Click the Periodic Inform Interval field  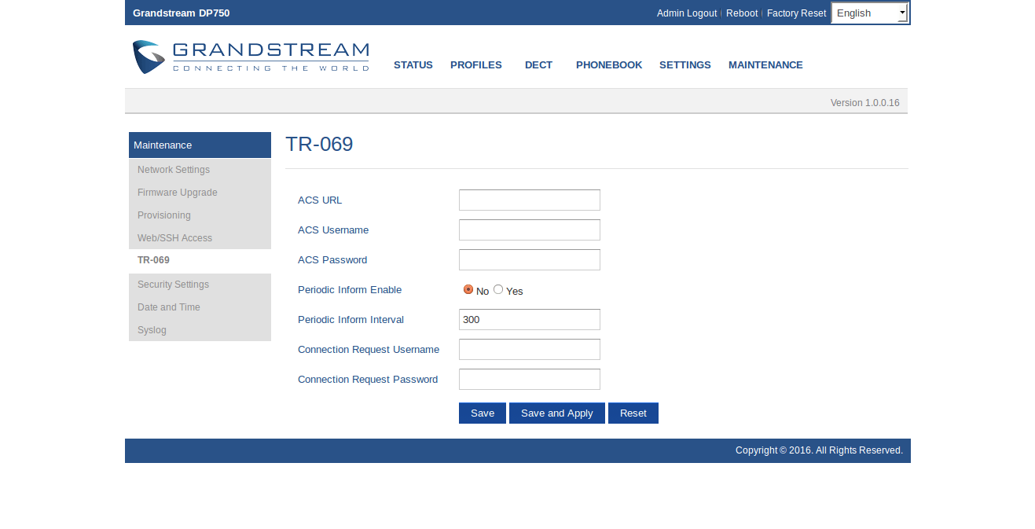[529, 320]
